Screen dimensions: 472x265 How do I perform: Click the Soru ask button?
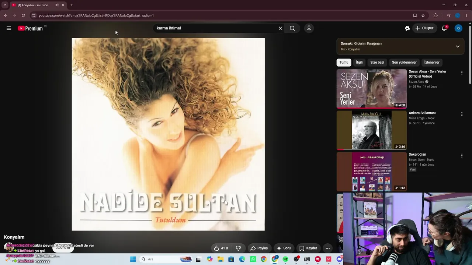(x=284, y=248)
